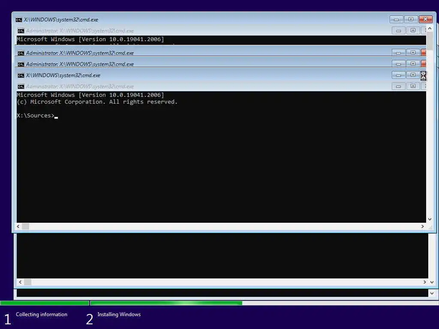Click the horizontal scroll thumb of the background cmd window
This screenshot has width=439, height=329.
click(28, 282)
